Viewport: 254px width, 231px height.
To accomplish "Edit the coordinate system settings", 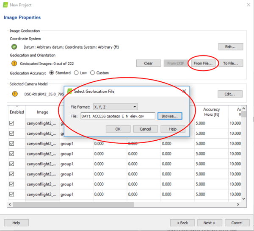I will 230,47.
